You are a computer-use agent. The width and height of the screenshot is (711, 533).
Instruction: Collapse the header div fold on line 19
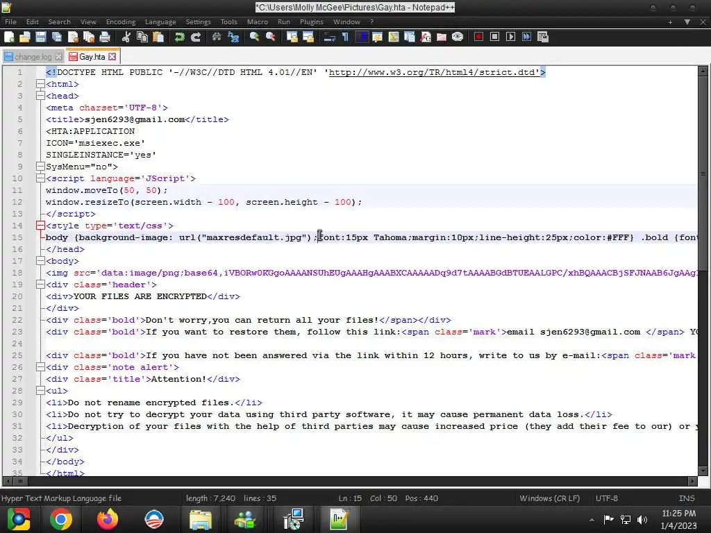pyautogui.click(x=40, y=284)
